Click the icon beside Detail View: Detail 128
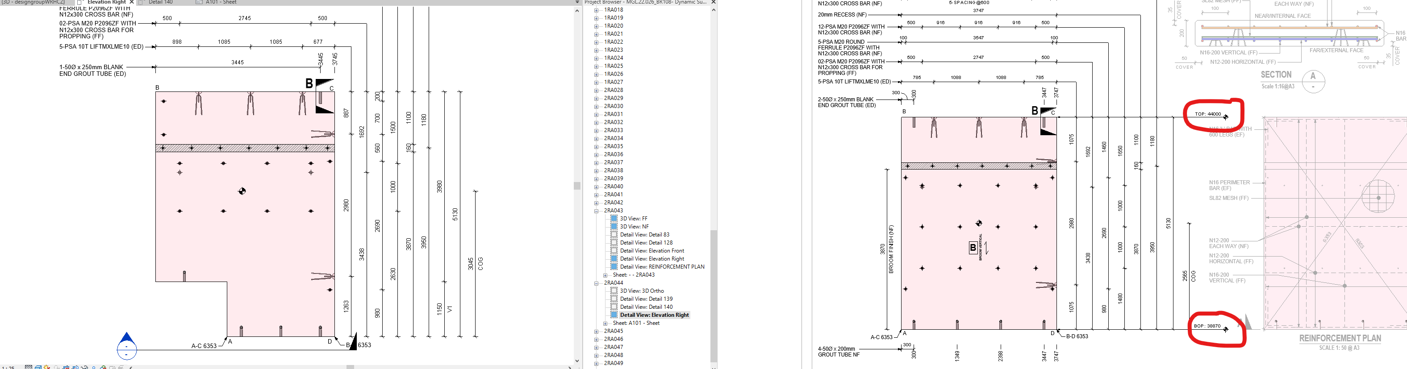1407x369 pixels. coord(614,242)
